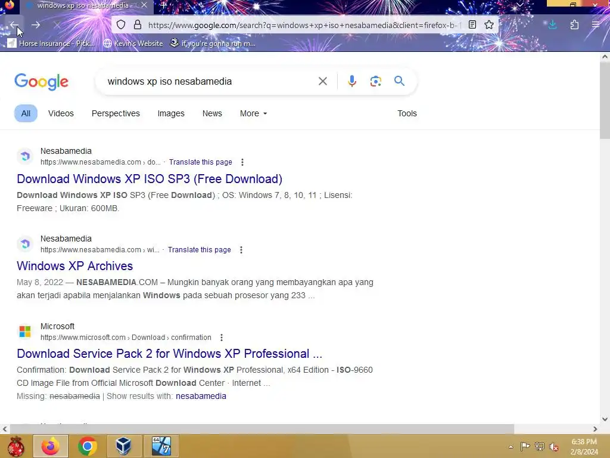The width and height of the screenshot is (610, 458).
Task: Open the shield tracking protection icon
Action: click(x=121, y=25)
